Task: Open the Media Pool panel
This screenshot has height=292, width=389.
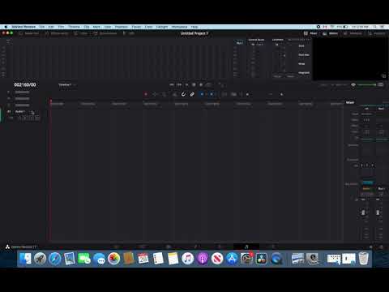Action: [x=29, y=33]
